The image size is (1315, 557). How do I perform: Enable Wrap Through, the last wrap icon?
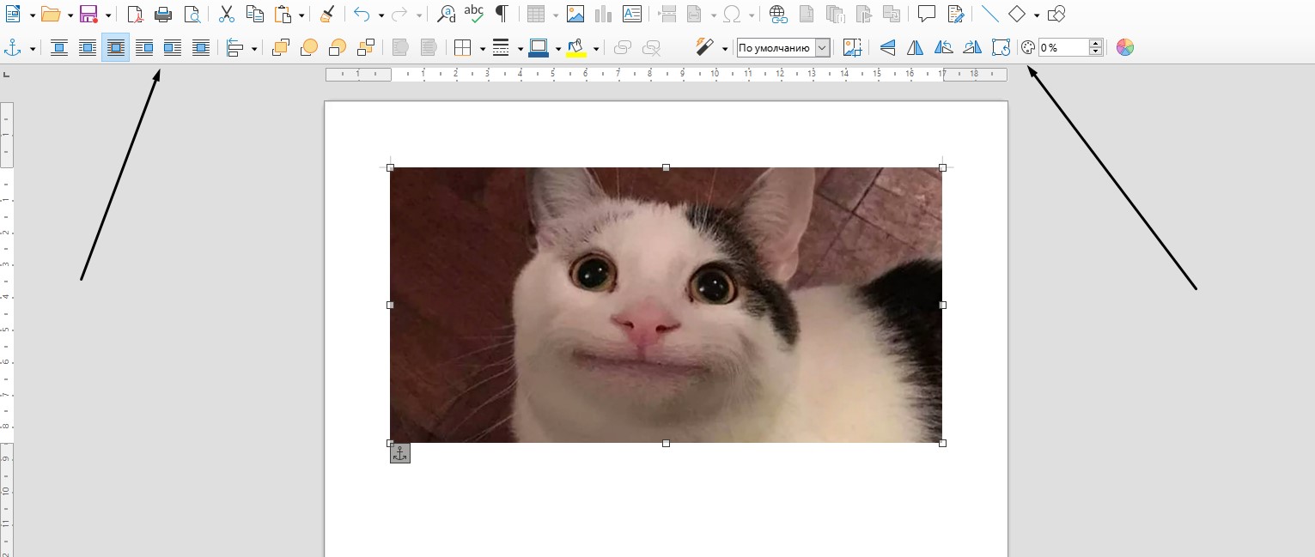(201, 48)
